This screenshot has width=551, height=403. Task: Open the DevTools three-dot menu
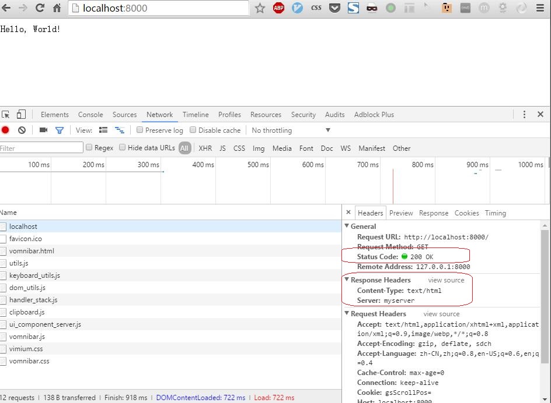pos(524,115)
